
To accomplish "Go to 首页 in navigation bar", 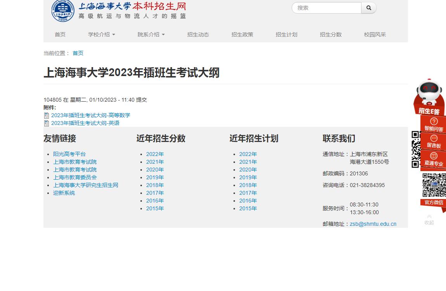I will [60, 35].
